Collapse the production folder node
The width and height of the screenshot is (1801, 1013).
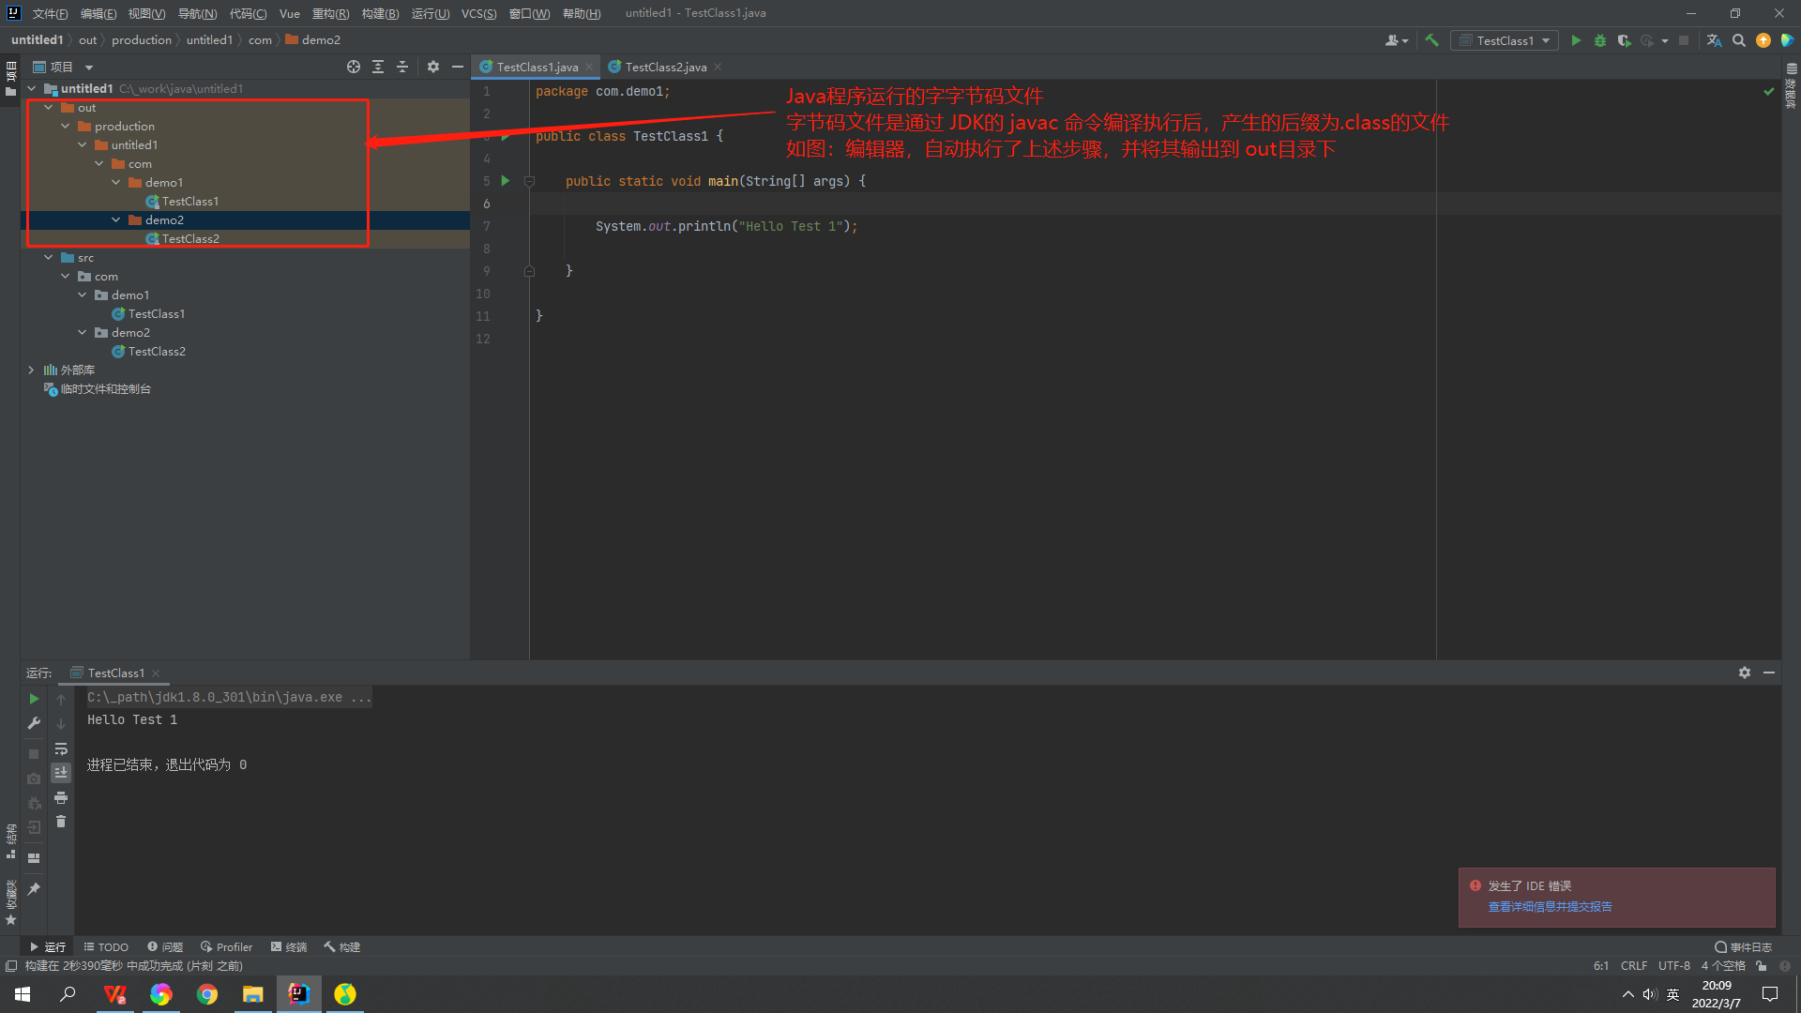point(66,127)
